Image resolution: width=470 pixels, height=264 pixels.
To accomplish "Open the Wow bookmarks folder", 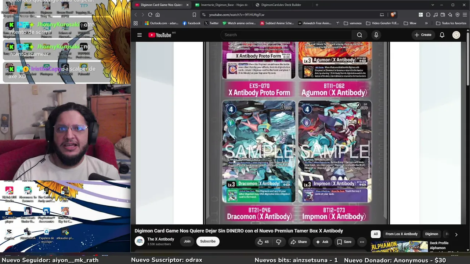I will point(410,23).
